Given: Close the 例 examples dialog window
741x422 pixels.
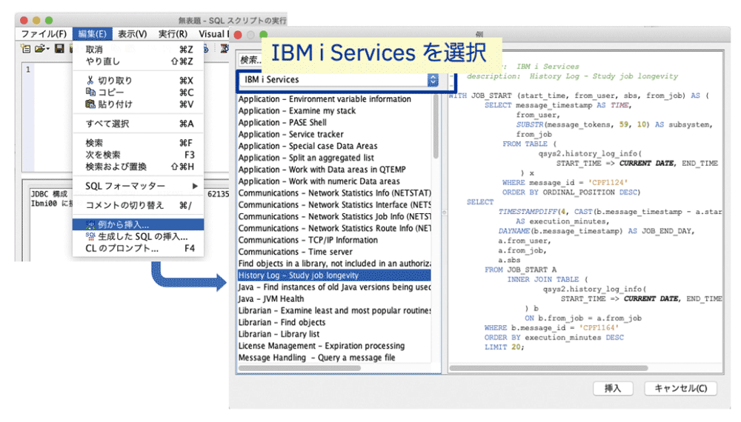Looking at the screenshot, I should point(238,35).
